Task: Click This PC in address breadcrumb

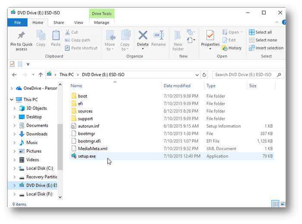Action: [66, 75]
